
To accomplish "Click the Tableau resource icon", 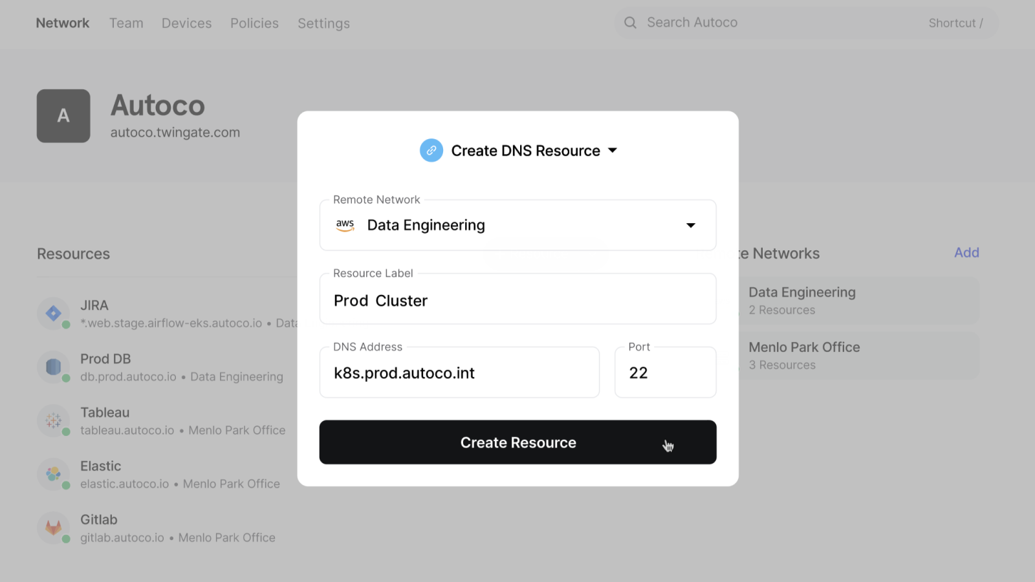I will click(54, 421).
